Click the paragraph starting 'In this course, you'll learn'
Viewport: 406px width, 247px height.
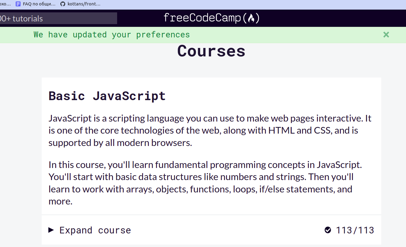point(205,183)
